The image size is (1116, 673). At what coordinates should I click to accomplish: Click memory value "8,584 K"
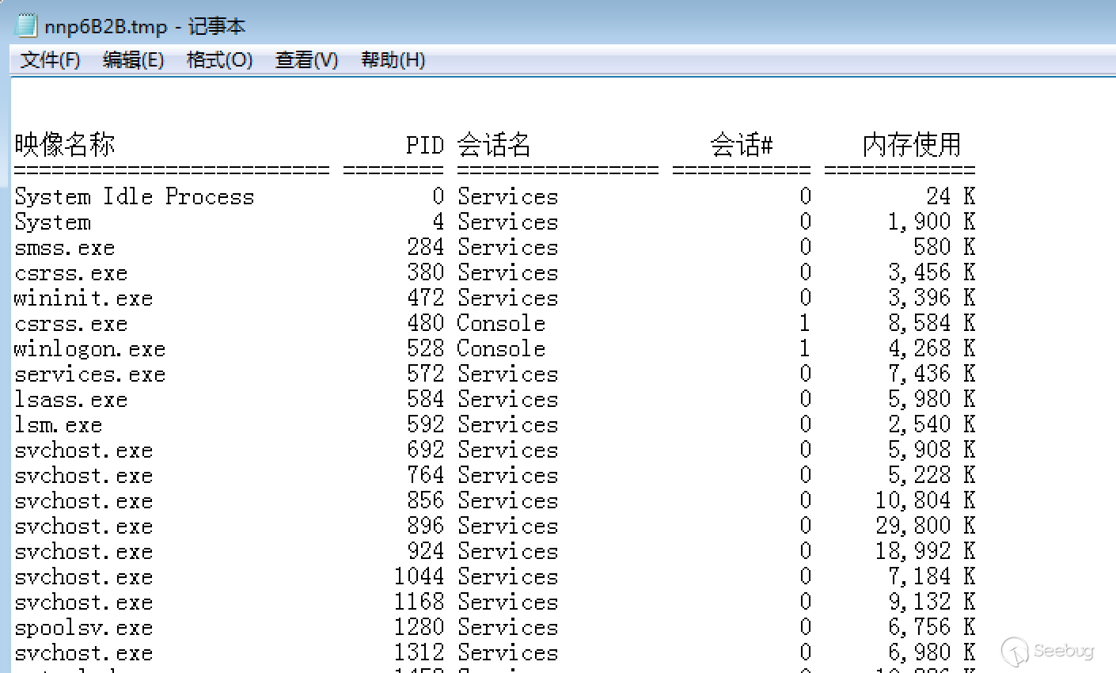[932, 323]
